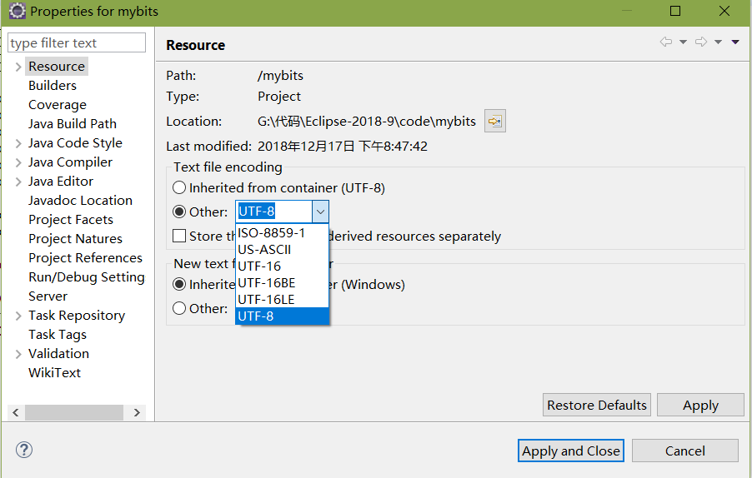
Task: Expand the Java Code Style node
Action: click(x=18, y=143)
